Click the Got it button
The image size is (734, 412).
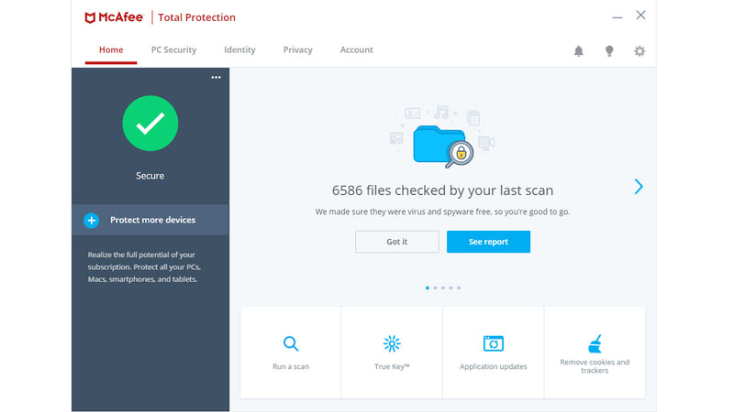coord(397,242)
